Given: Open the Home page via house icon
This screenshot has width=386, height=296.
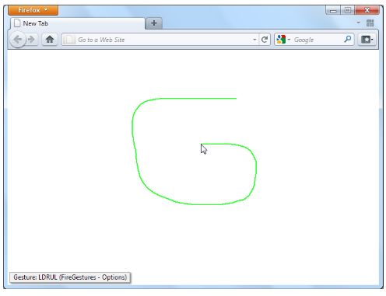Looking at the screenshot, I should coord(50,40).
